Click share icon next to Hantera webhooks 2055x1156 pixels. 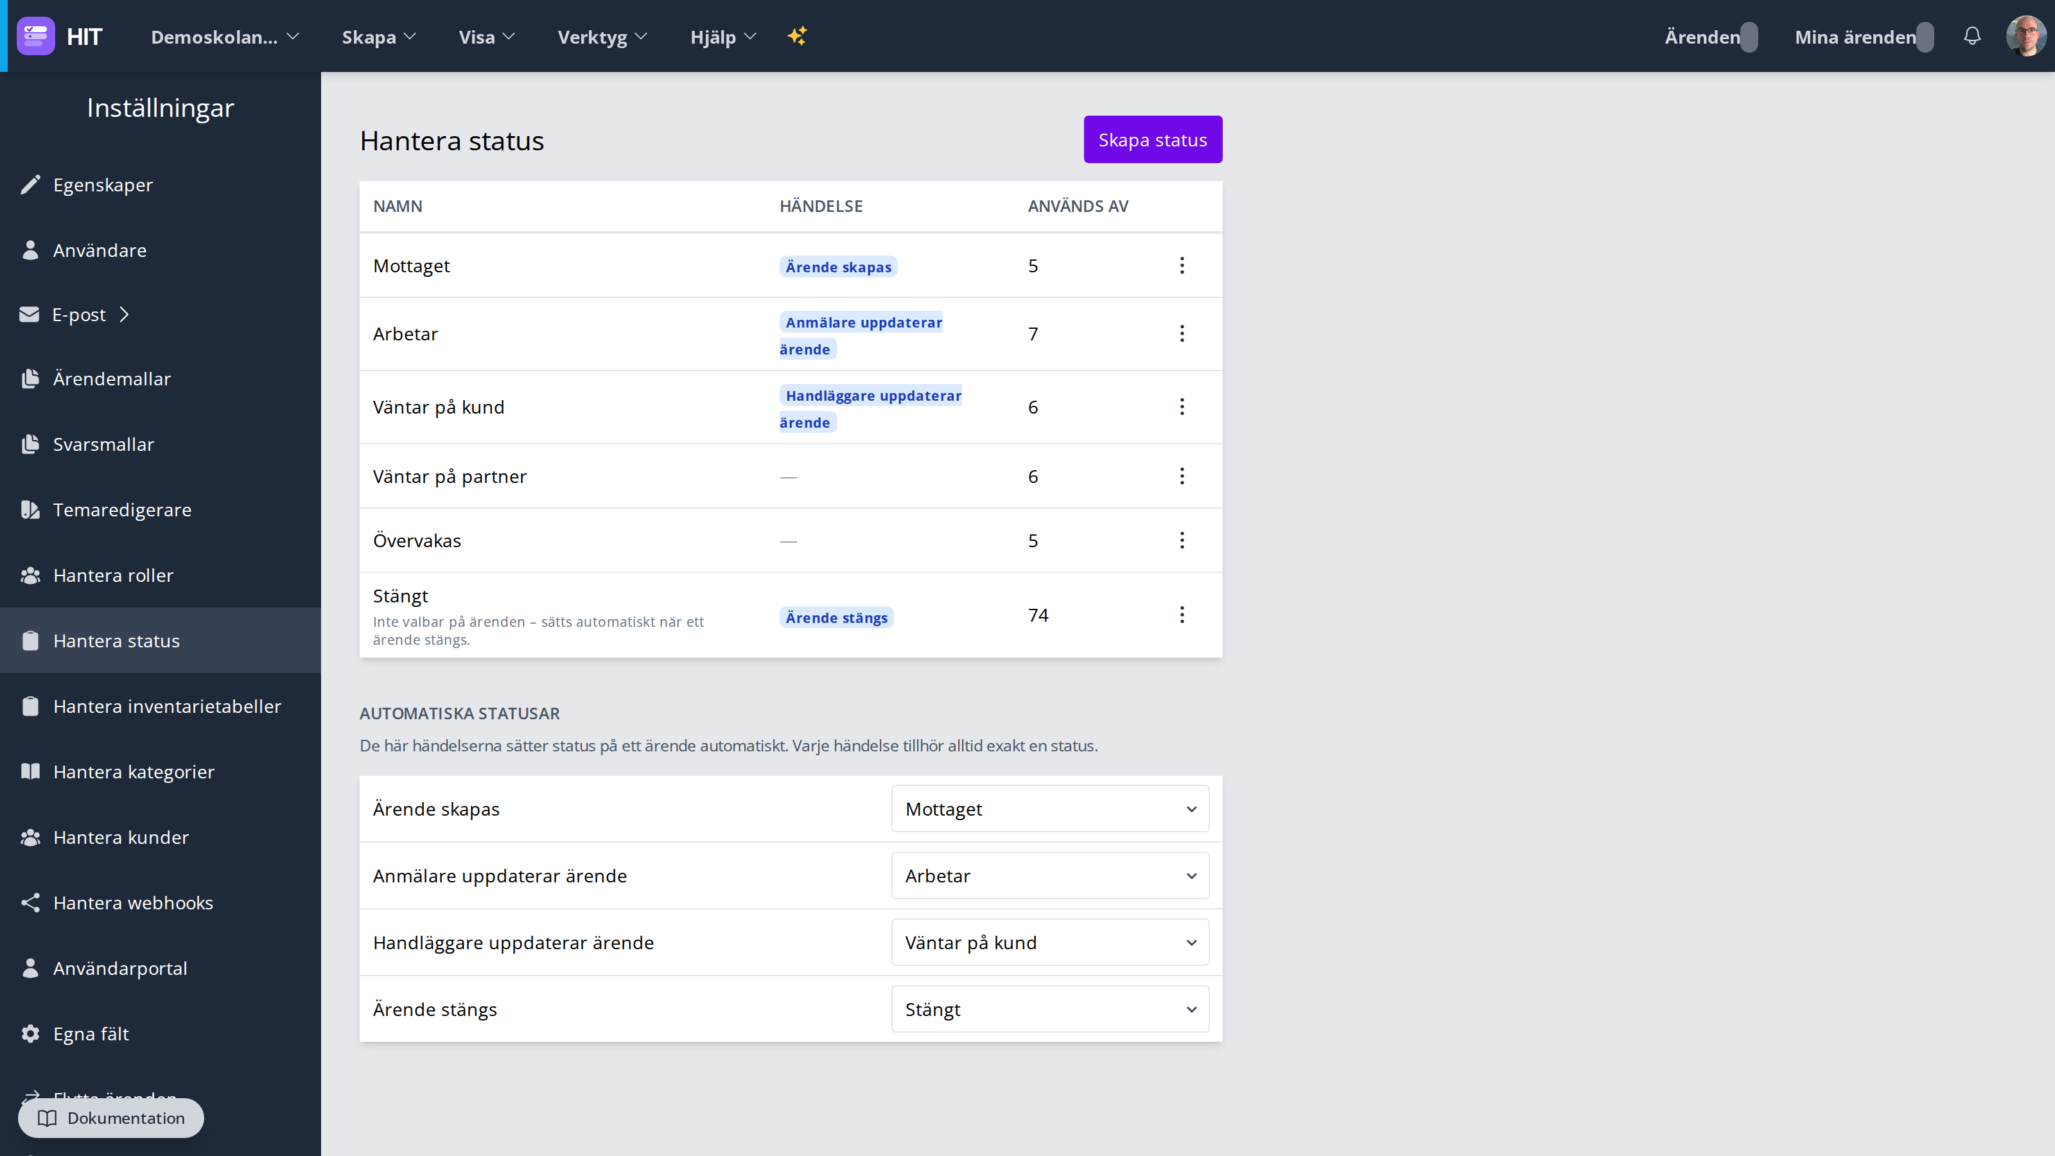30,902
